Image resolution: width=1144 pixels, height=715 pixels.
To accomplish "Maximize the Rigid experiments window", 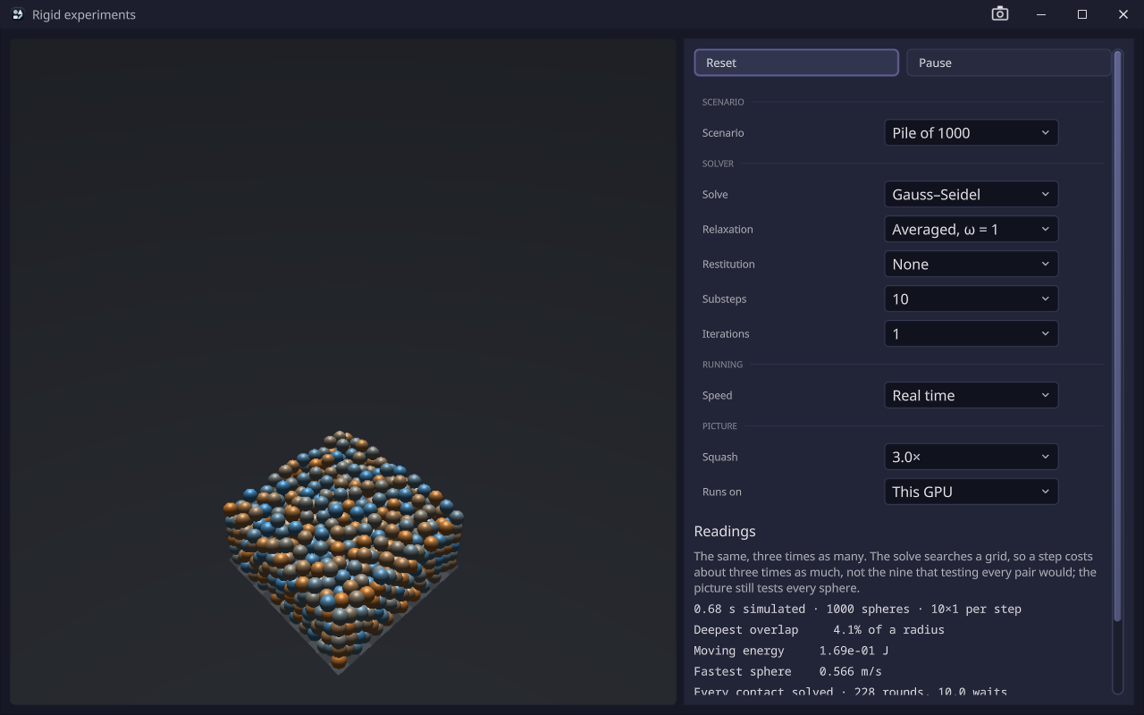I will pyautogui.click(x=1082, y=14).
